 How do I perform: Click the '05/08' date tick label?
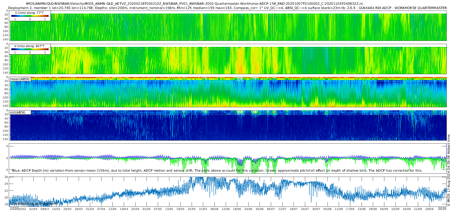pyautogui.click(x=327, y=209)
